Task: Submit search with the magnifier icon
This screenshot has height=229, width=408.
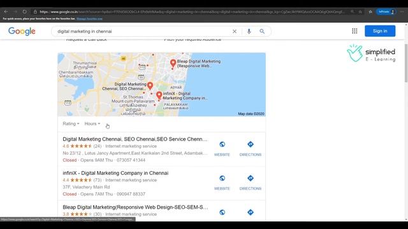Action: [262, 31]
